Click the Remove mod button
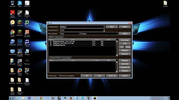Image resolution: width=179 pixels, height=100 pixels. tap(125, 54)
